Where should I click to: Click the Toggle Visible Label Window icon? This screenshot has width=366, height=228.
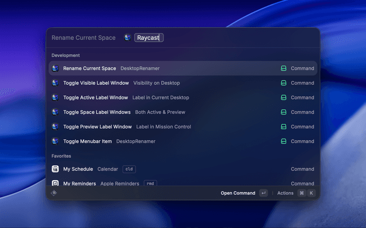point(55,83)
